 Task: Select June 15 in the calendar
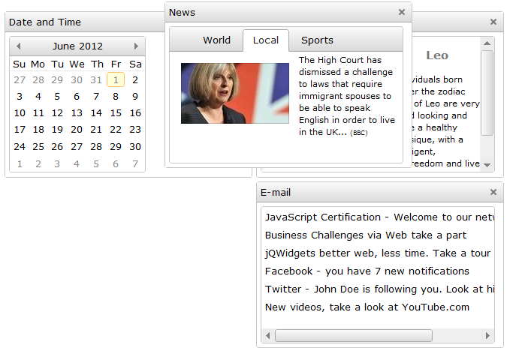tap(116, 113)
